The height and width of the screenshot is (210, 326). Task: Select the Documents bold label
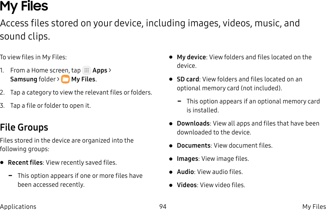(194, 145)
